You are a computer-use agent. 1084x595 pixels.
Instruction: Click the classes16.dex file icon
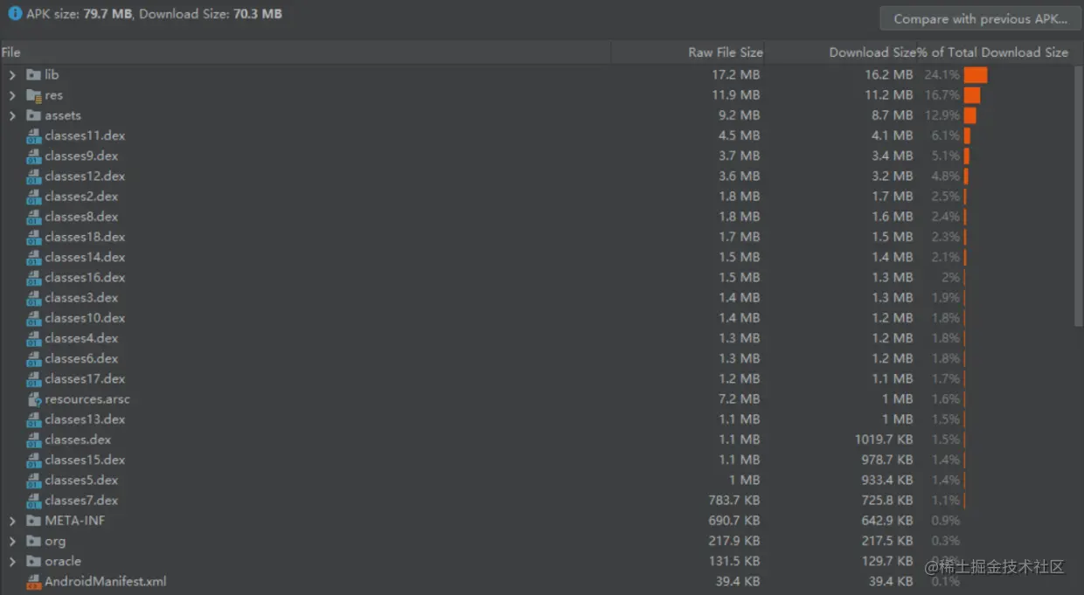(34, 277)
